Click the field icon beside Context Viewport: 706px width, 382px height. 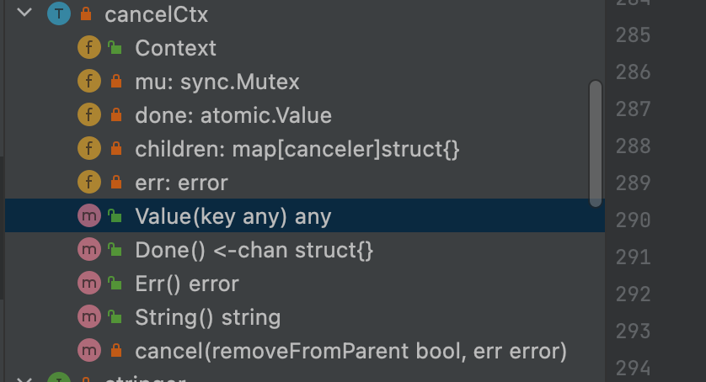89,47
